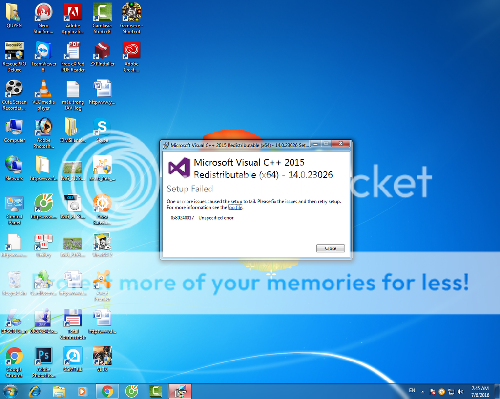Image resolution: width=500 pixels, height=399 pixels.
Task: Show hidden system tray icons
Action: (423, 391)
